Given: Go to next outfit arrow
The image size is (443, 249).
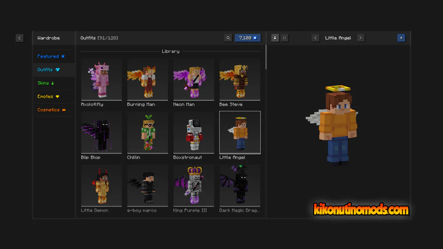Looking at the screenshot, I should (361, 38).
